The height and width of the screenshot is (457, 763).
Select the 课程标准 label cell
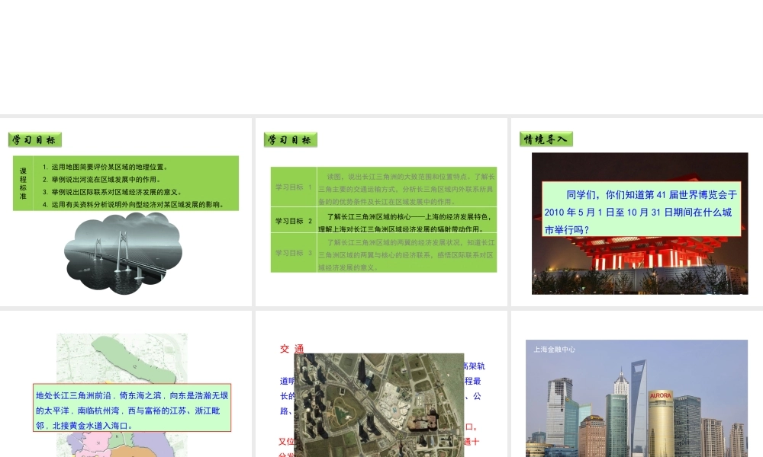tap(23, 184)
